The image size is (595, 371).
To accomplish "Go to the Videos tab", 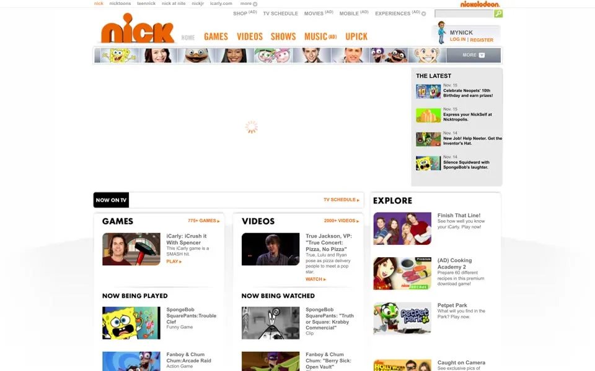I will [250, 36].
